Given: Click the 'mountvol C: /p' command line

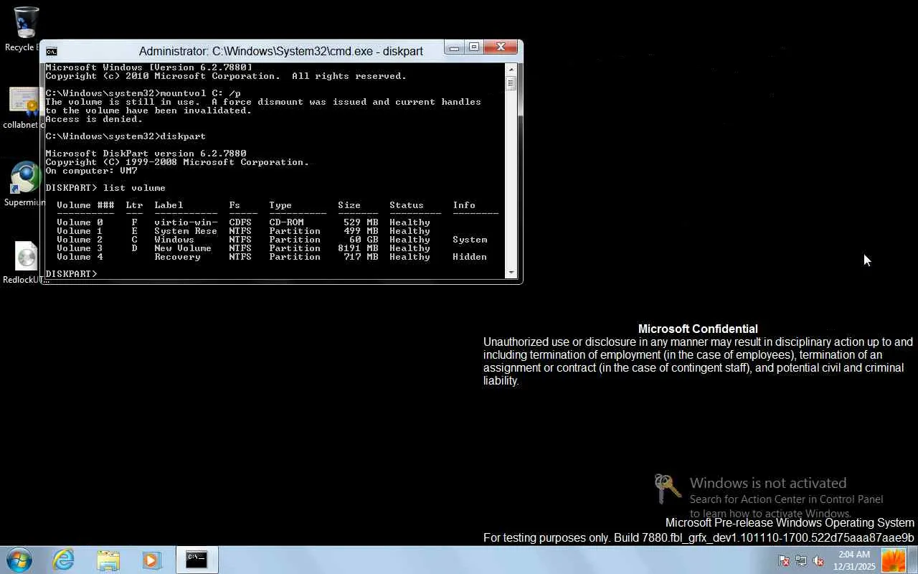Looking at the screenshot, I should click(x=143, y=93).
